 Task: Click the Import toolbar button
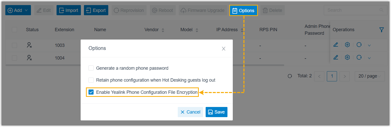click(x=68, y=10)
